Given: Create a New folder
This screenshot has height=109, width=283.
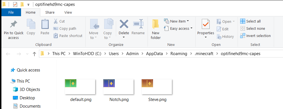Looking at the screenshot, I should click(156, 29).
